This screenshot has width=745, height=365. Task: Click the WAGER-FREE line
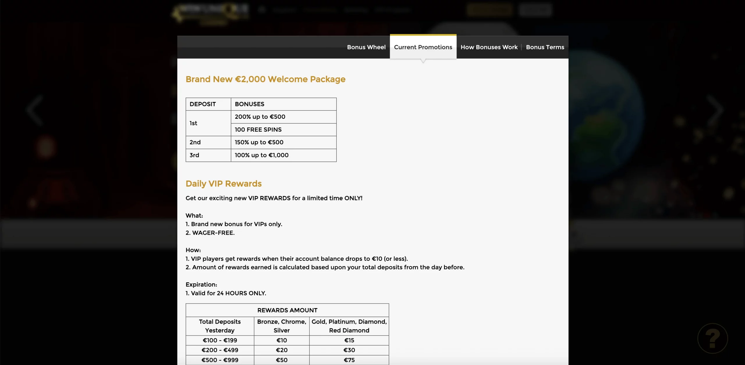(x=210, y=233)
